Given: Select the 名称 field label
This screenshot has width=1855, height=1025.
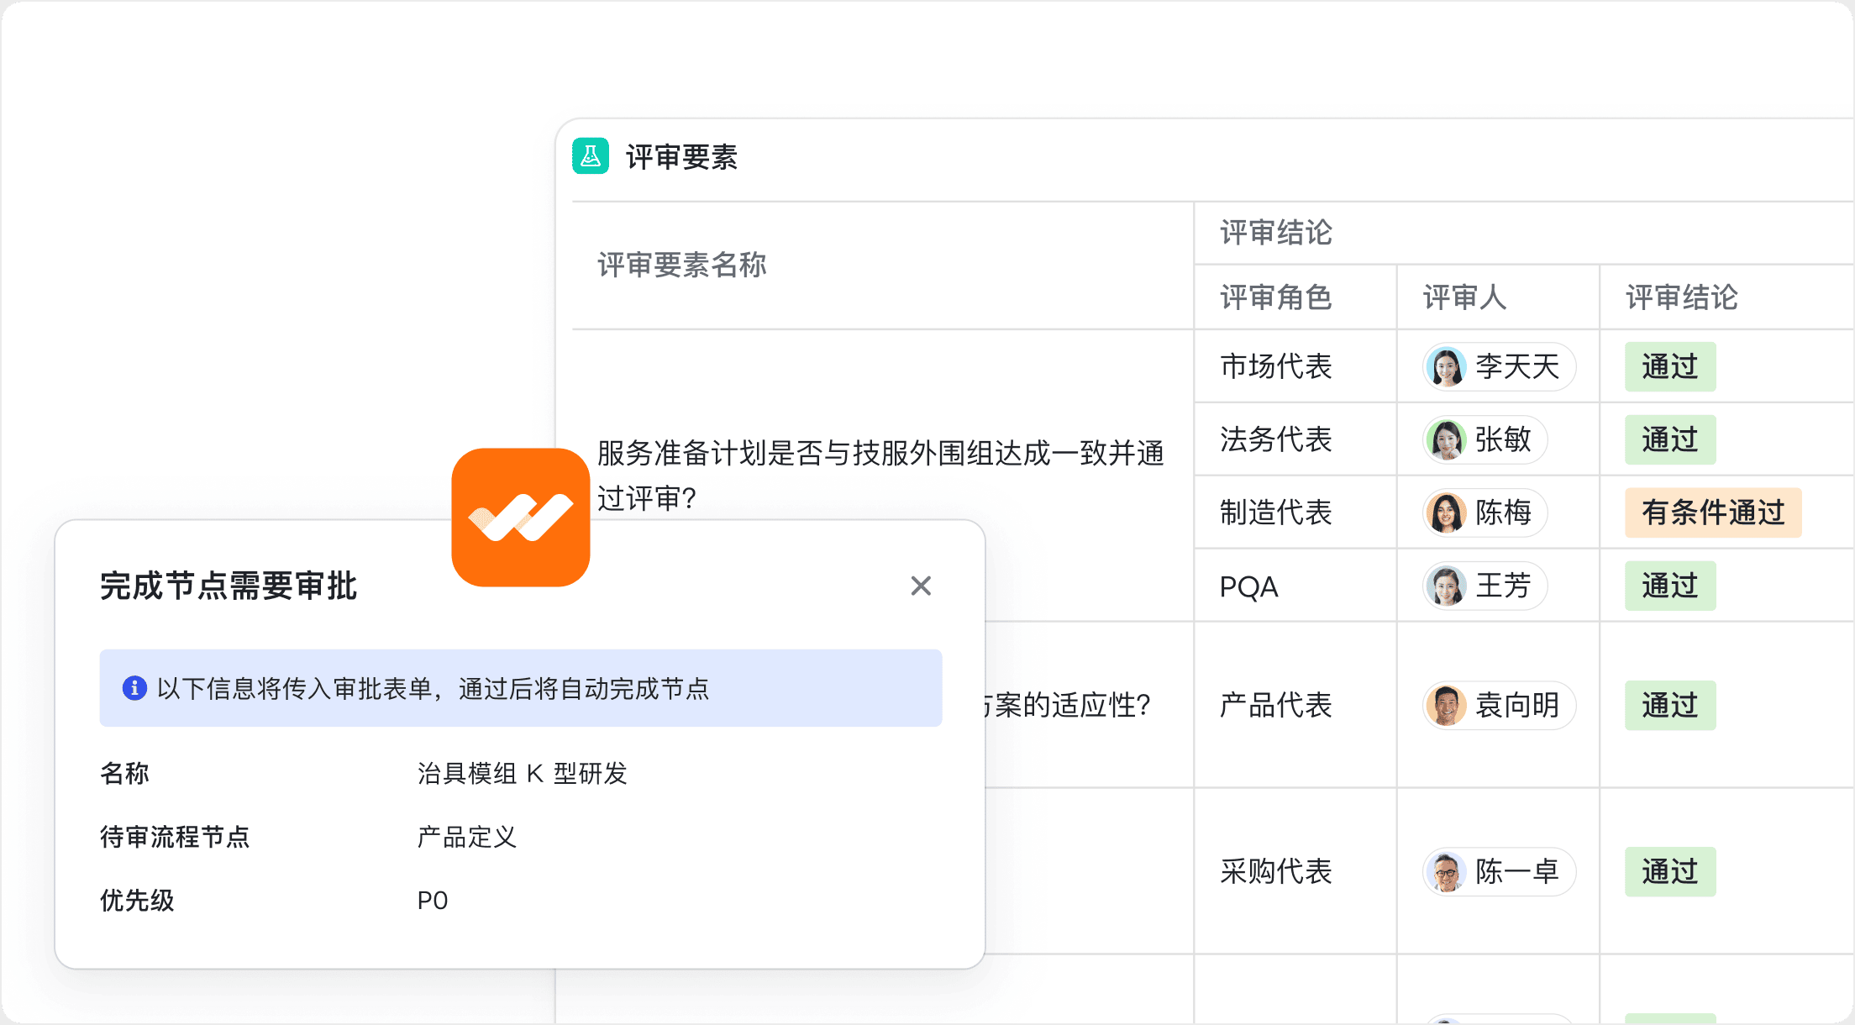Looking at the screenshot, I should pos(124,773).
